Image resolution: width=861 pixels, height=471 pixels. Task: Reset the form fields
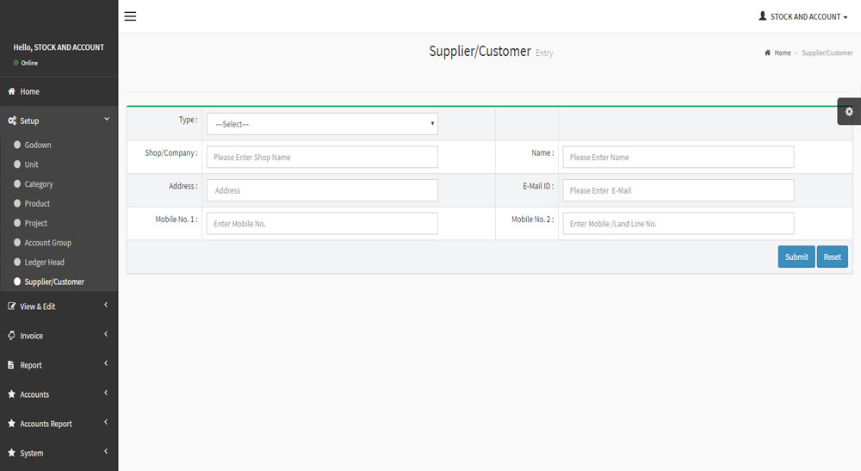click(x=832, y=257)
